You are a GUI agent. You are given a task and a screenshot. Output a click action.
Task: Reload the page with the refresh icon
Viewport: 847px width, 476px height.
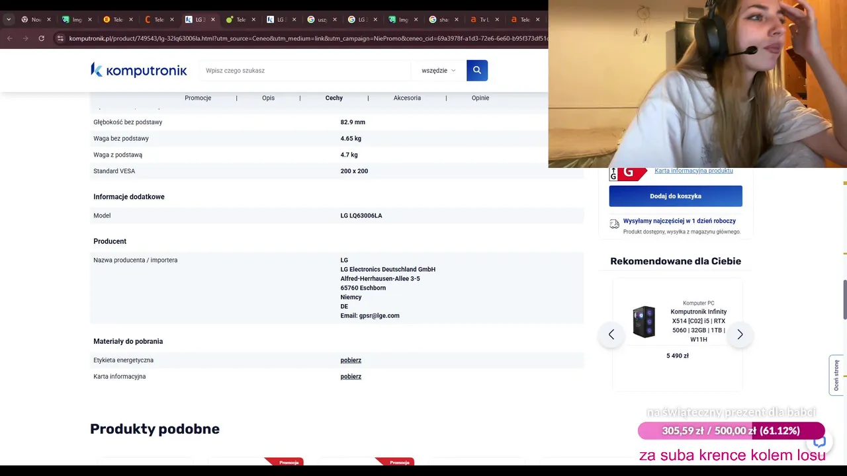(41, 38)
